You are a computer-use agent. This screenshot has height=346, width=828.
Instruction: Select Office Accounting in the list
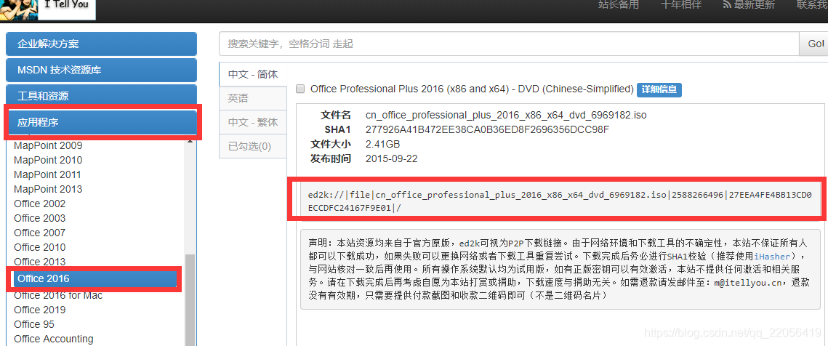pyautogui.click(x=54, y=339)
